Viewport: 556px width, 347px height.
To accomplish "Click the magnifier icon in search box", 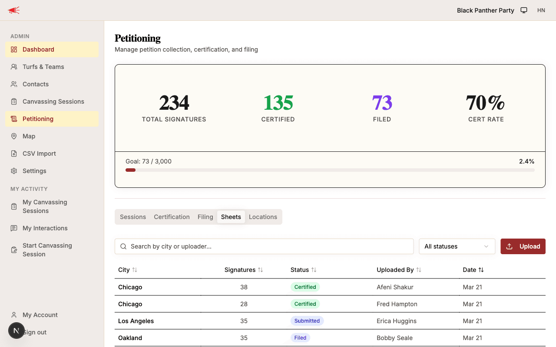I will pyautogui.click(x=123, y=246).
